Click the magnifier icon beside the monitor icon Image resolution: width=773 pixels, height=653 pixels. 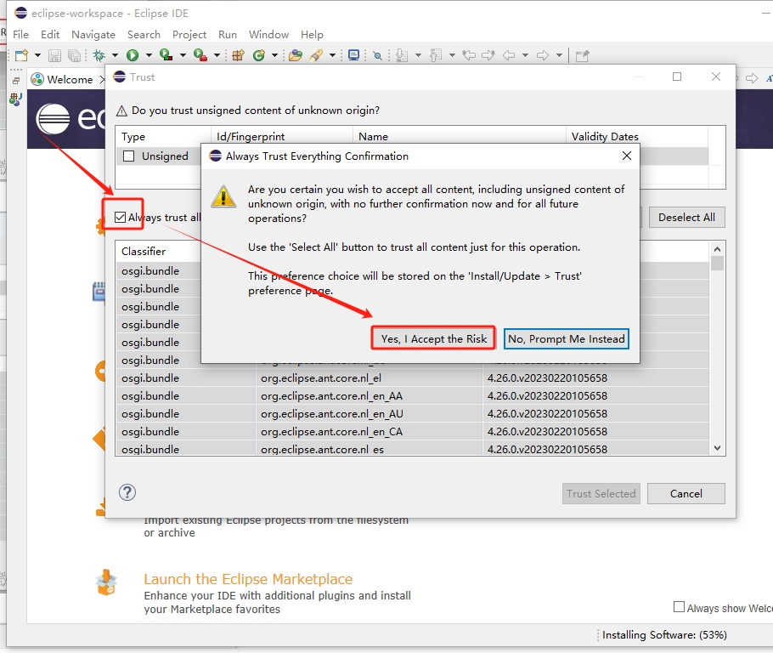click(378, 56)
